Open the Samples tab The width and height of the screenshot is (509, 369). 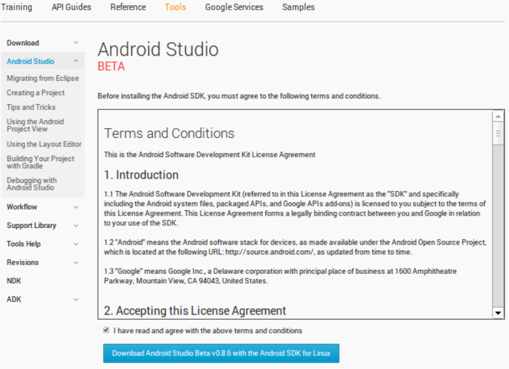(x=299, y=7)
